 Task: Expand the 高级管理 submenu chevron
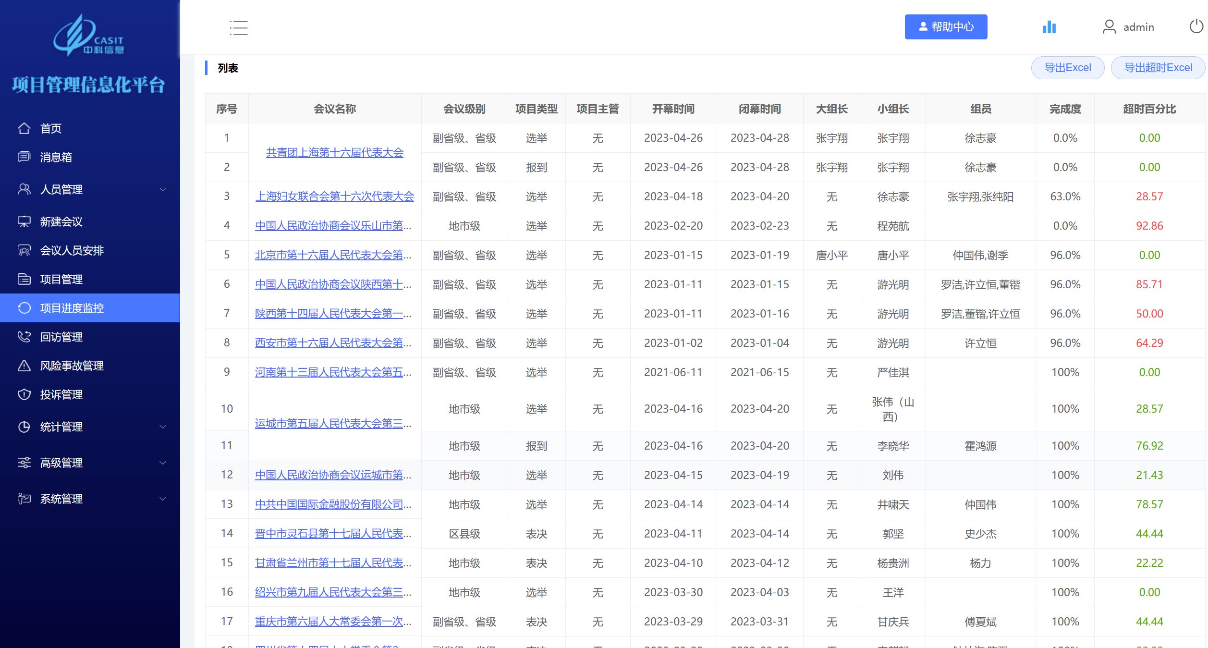[x=163, y=463]
